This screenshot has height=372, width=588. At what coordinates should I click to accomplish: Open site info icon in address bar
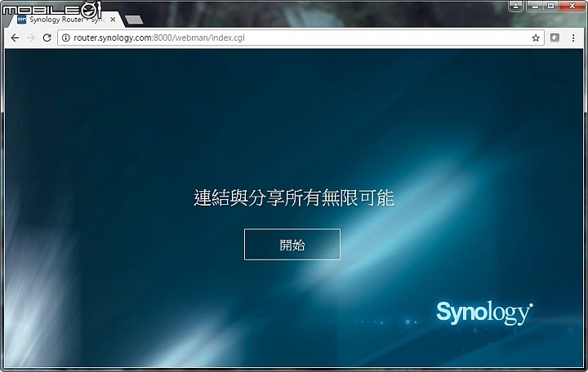[x=65, y=38]
